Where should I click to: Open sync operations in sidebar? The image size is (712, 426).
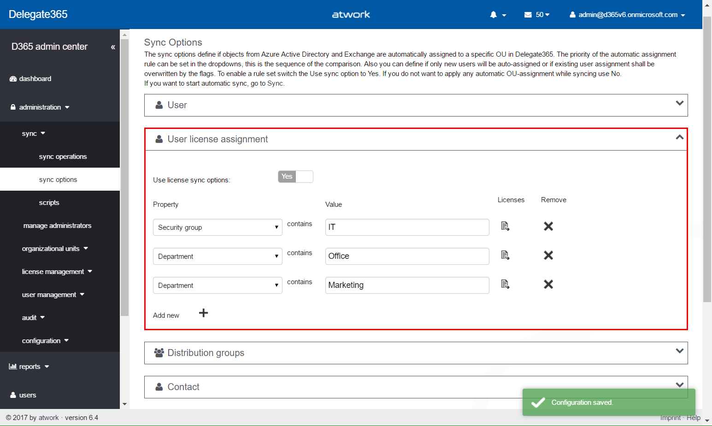[x=63, y=157]
